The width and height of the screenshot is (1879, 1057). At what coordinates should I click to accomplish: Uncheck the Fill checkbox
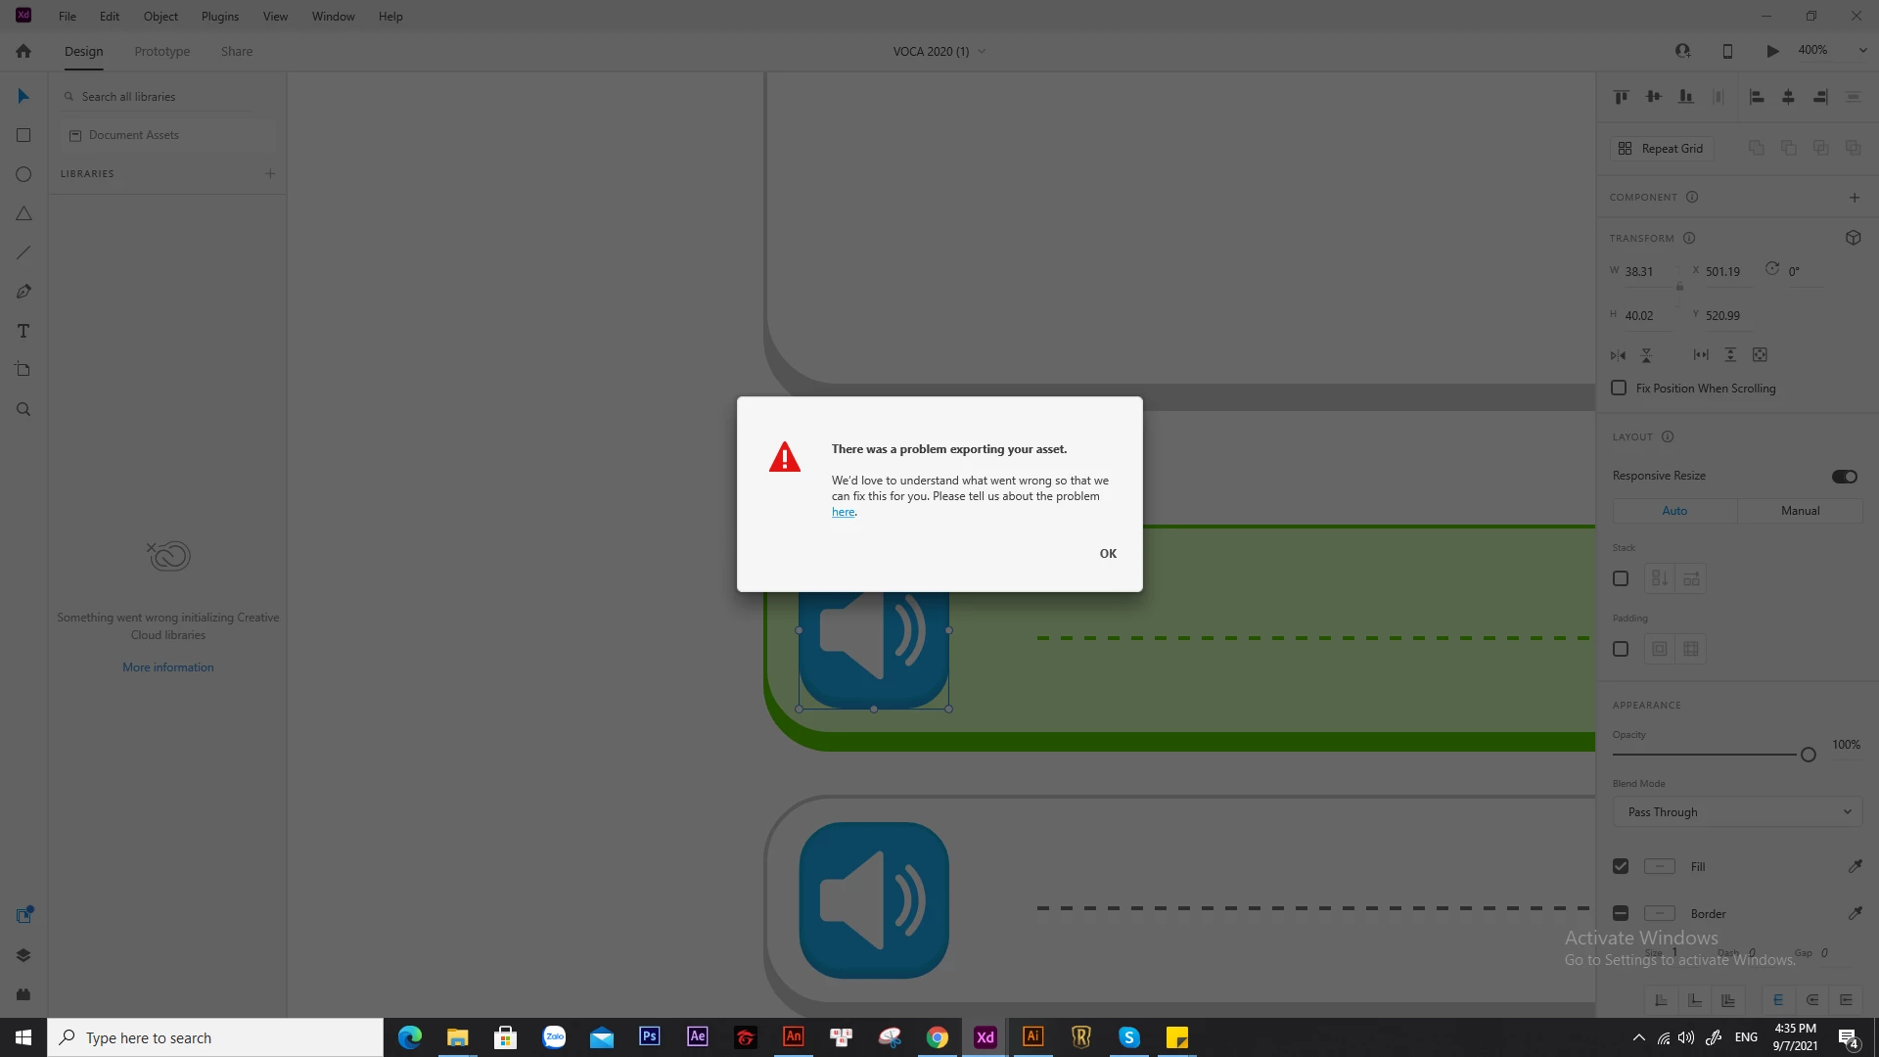pos(1621,866)
